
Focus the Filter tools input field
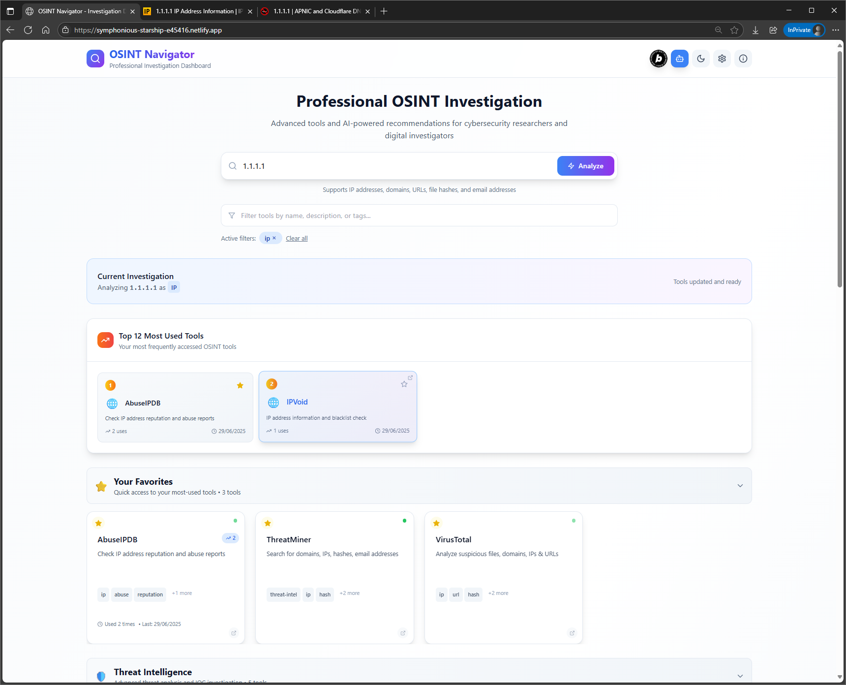point(419,216)
